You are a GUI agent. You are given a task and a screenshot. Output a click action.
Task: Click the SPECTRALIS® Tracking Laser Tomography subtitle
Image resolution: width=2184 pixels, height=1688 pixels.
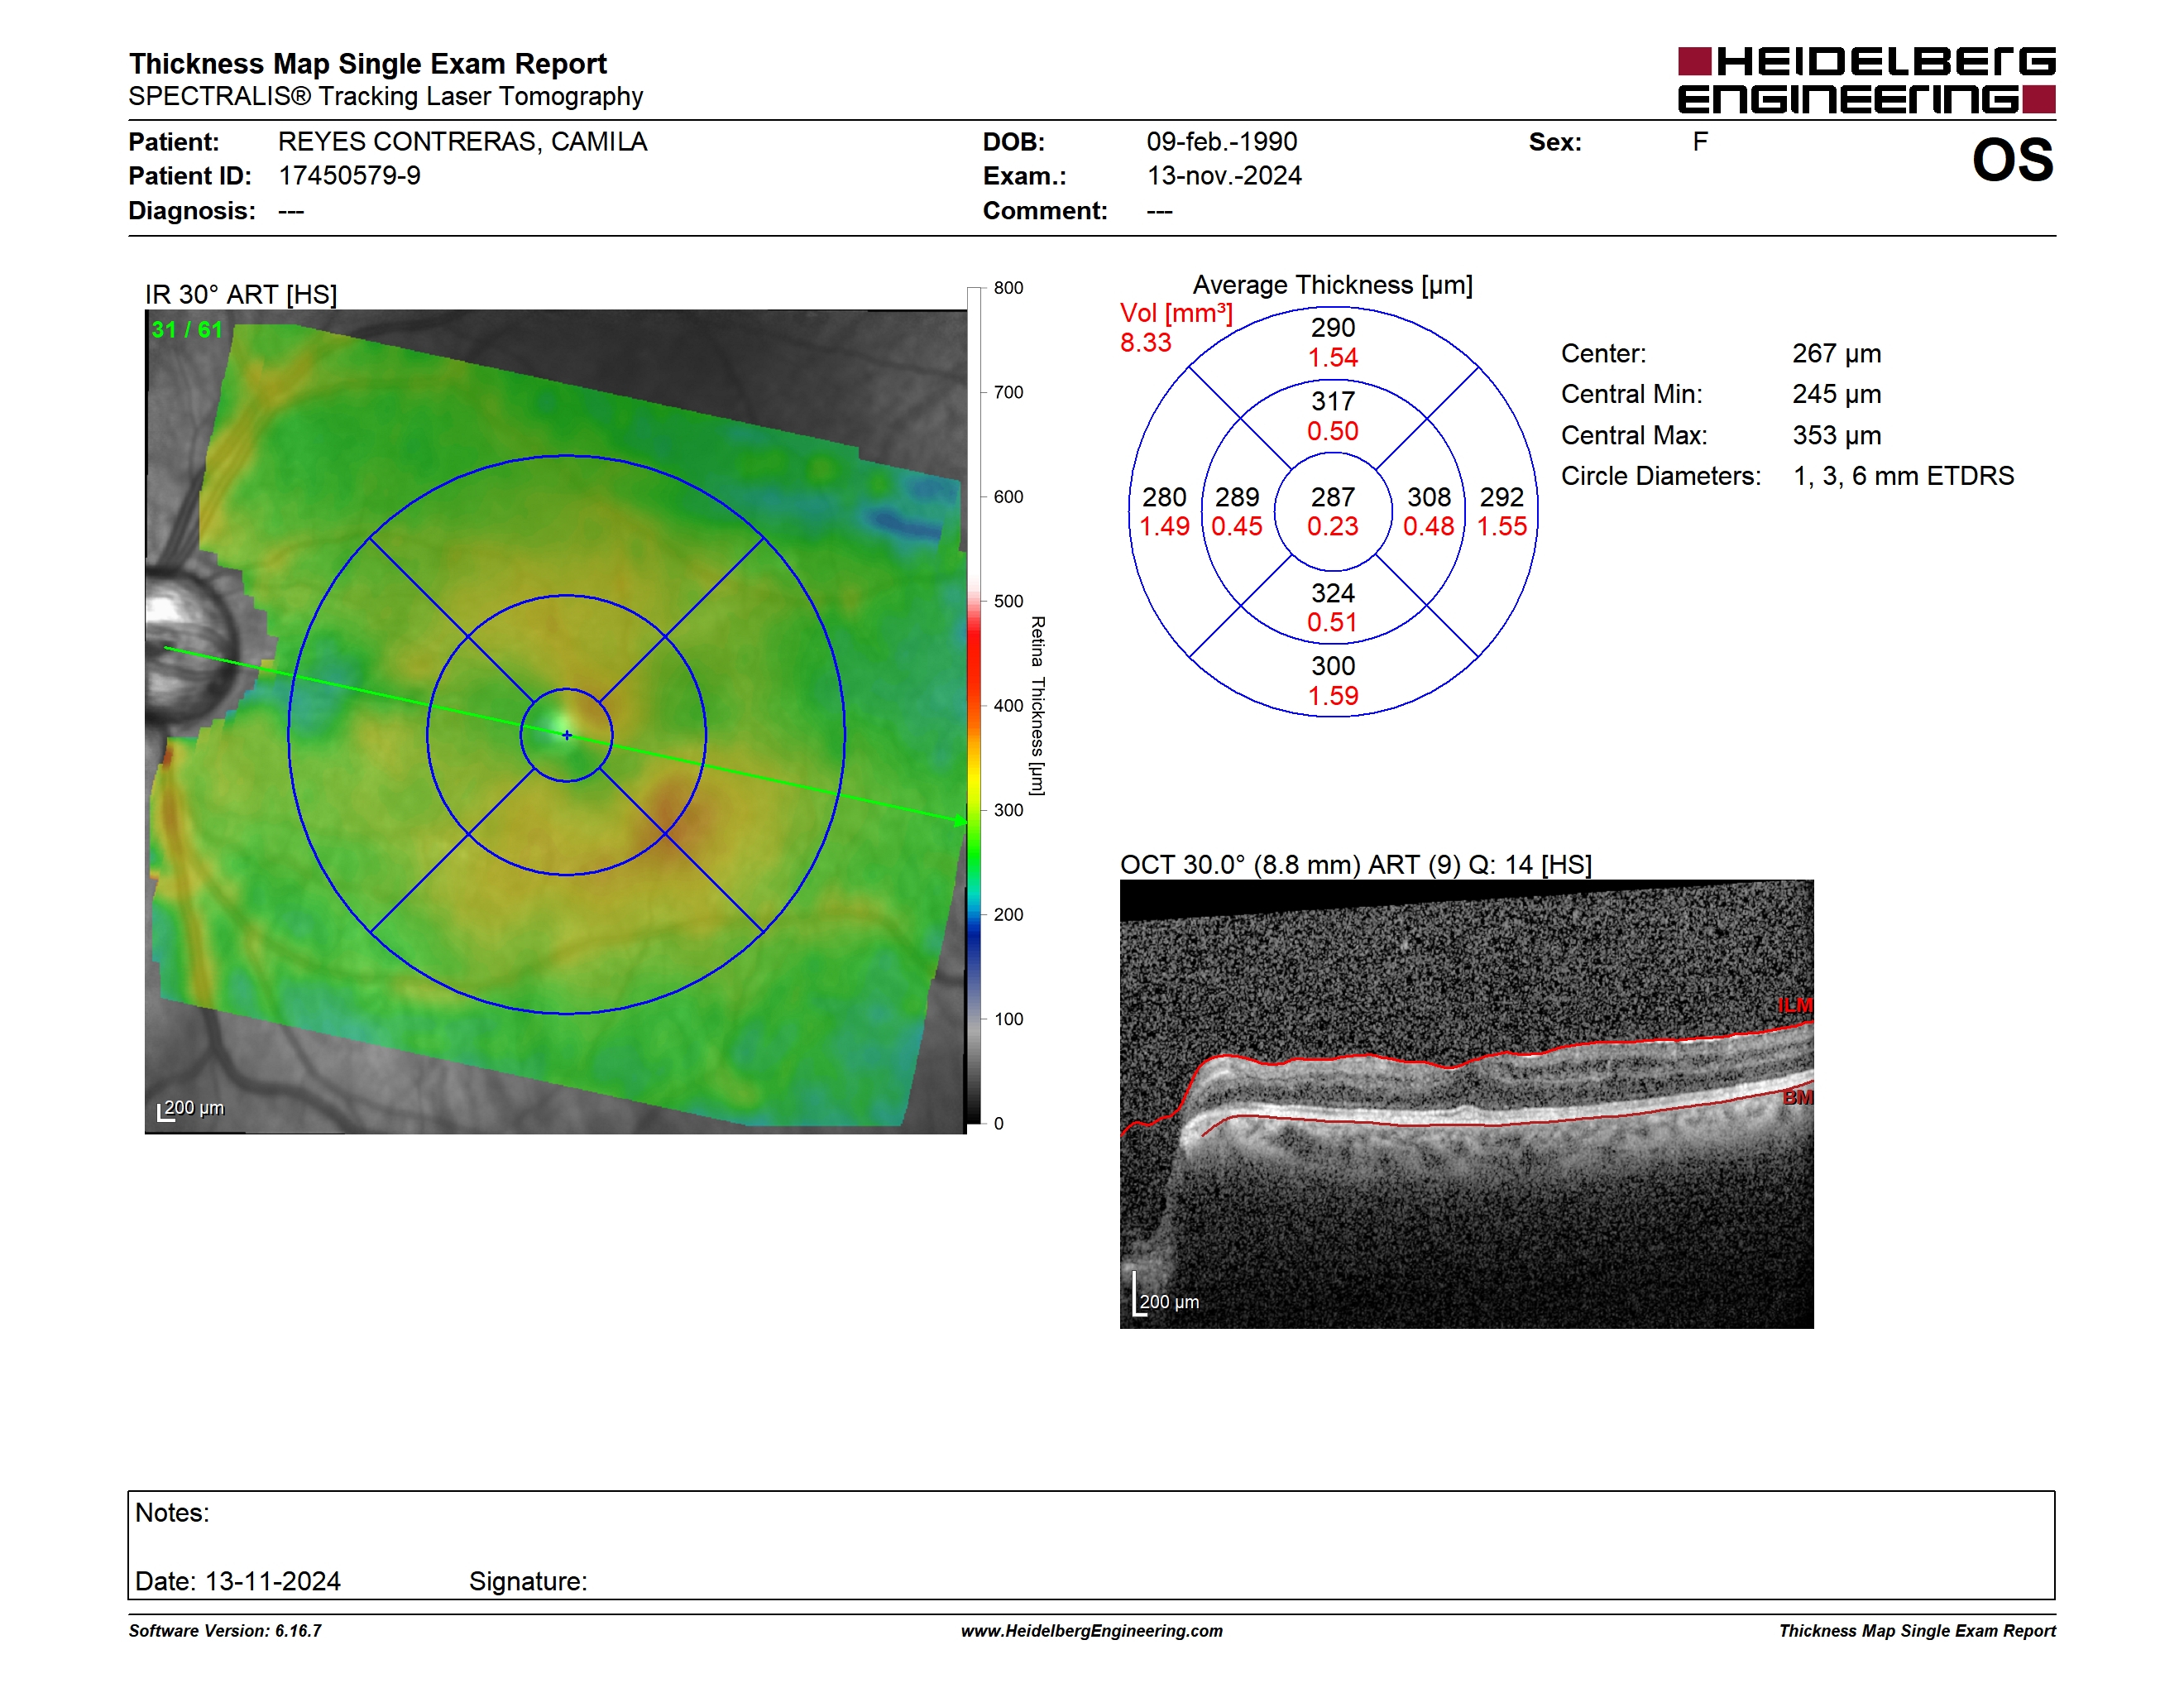click(x=385, y=96)
